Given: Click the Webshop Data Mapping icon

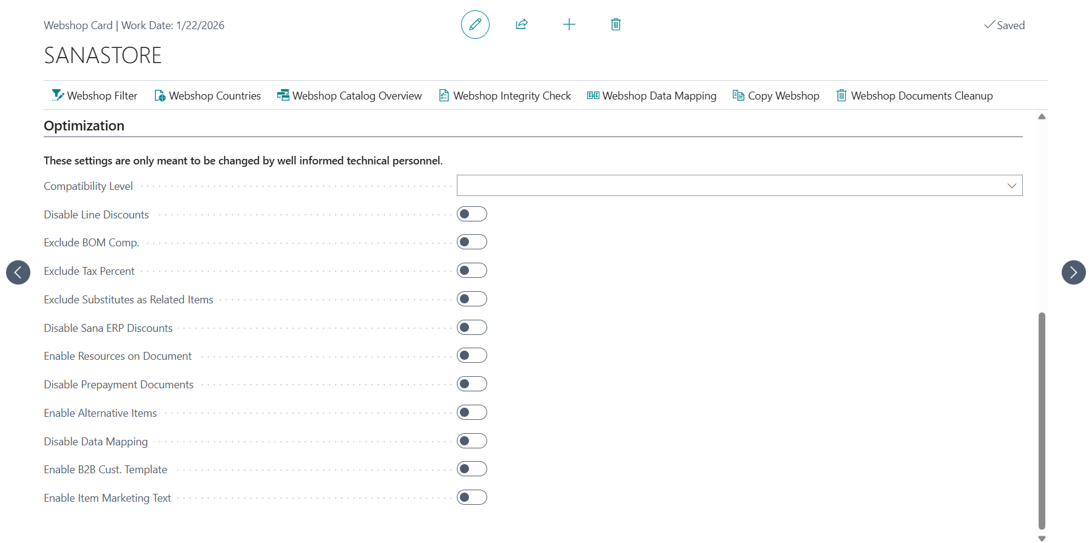Looking at the screenshot, I should (593, 95).
